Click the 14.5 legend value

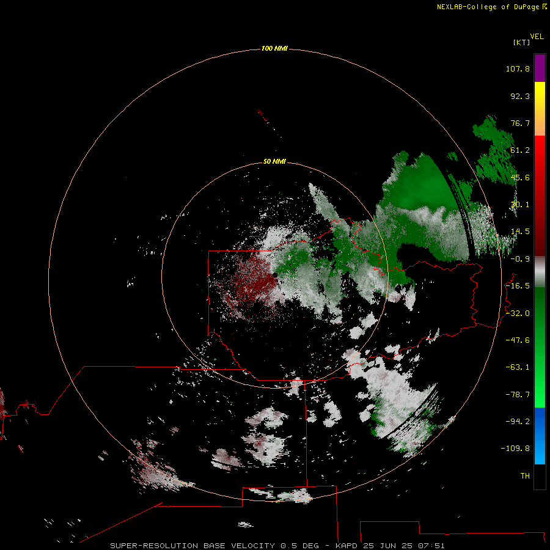(520, 232)
